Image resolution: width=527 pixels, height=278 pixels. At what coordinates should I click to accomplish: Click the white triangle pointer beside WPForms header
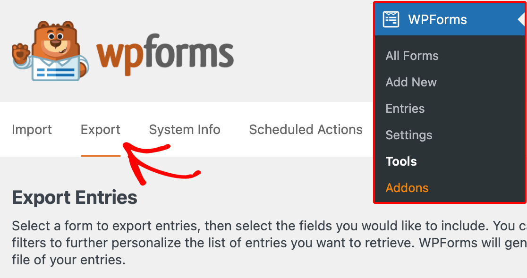pyautogui.click(x=522, y=20)
